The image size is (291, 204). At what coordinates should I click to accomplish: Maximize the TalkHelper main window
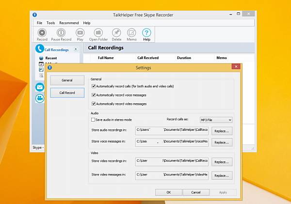coord(239,14)
